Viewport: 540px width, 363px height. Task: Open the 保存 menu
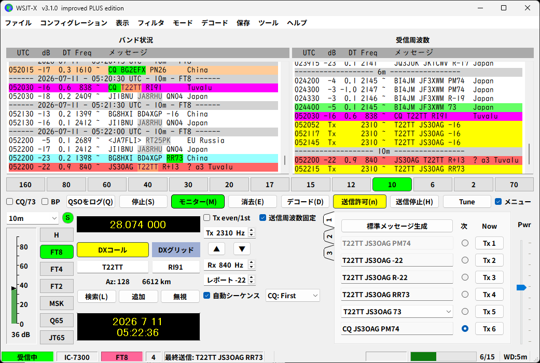coord(243,23)
